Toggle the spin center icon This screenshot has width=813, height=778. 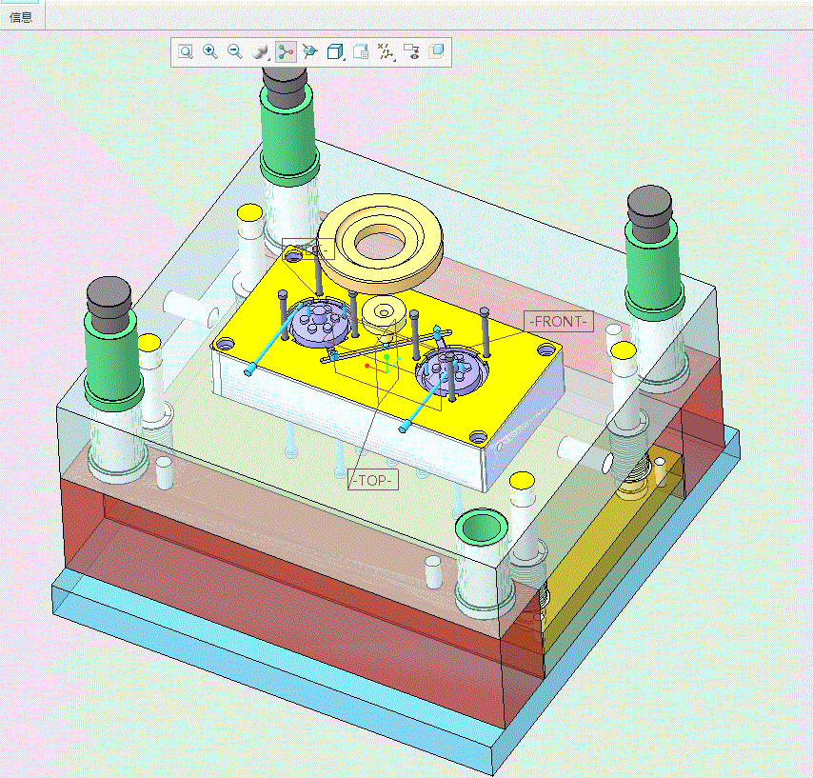click(286, 51)
